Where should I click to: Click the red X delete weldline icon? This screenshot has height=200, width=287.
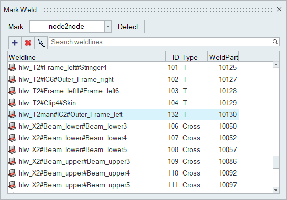28,43
